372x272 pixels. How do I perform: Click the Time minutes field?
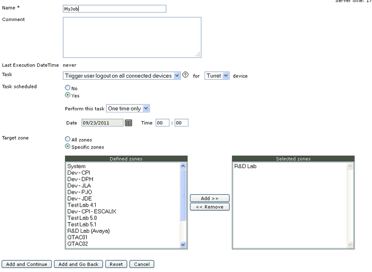point(181,123)
